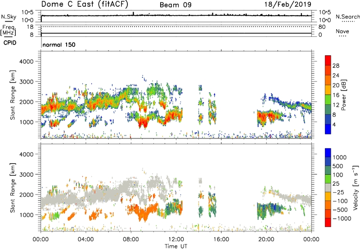
Task: Select the 'Freq. [MHz]' axis label
Action: pos(8,30)
